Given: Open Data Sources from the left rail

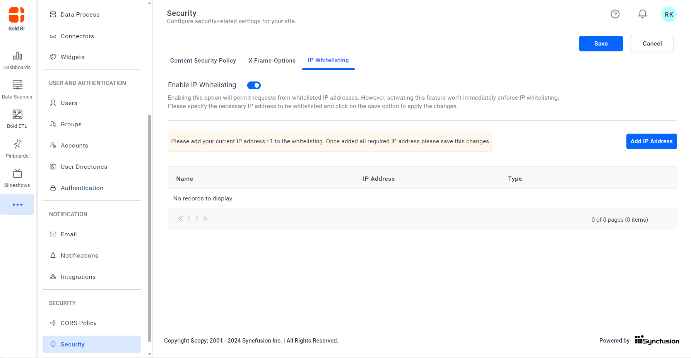Looking at the screenshot, I should point(17,89).
